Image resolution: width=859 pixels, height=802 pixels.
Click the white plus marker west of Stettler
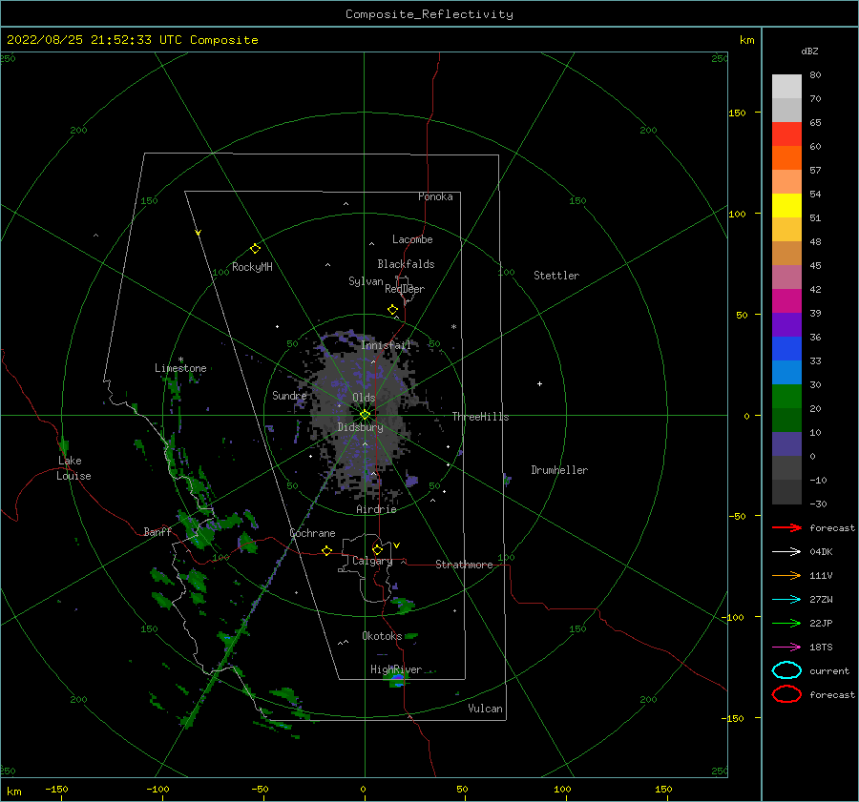pos(539,383)
